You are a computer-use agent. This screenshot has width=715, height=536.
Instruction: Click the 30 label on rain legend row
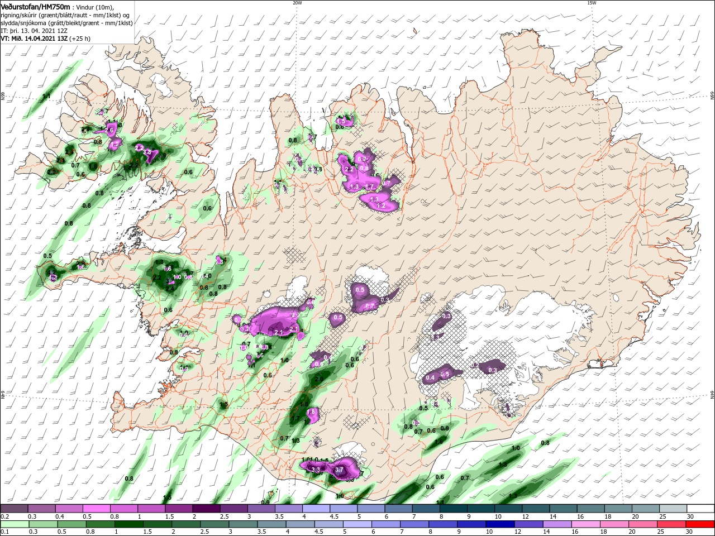coord(690,532)
